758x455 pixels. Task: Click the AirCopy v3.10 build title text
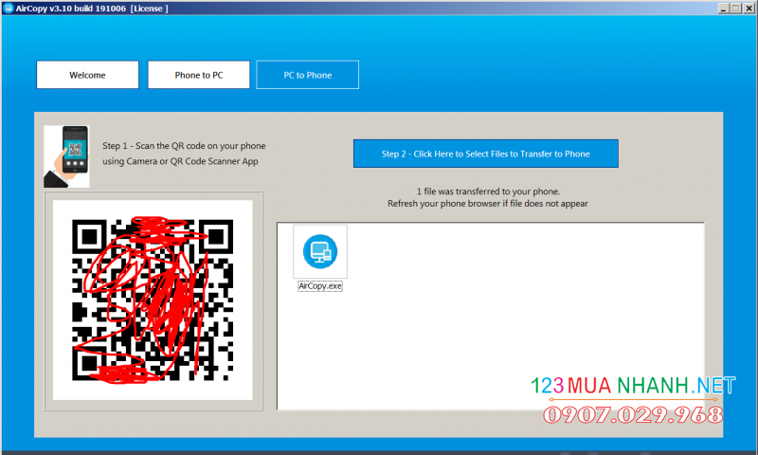pos(92,9)
